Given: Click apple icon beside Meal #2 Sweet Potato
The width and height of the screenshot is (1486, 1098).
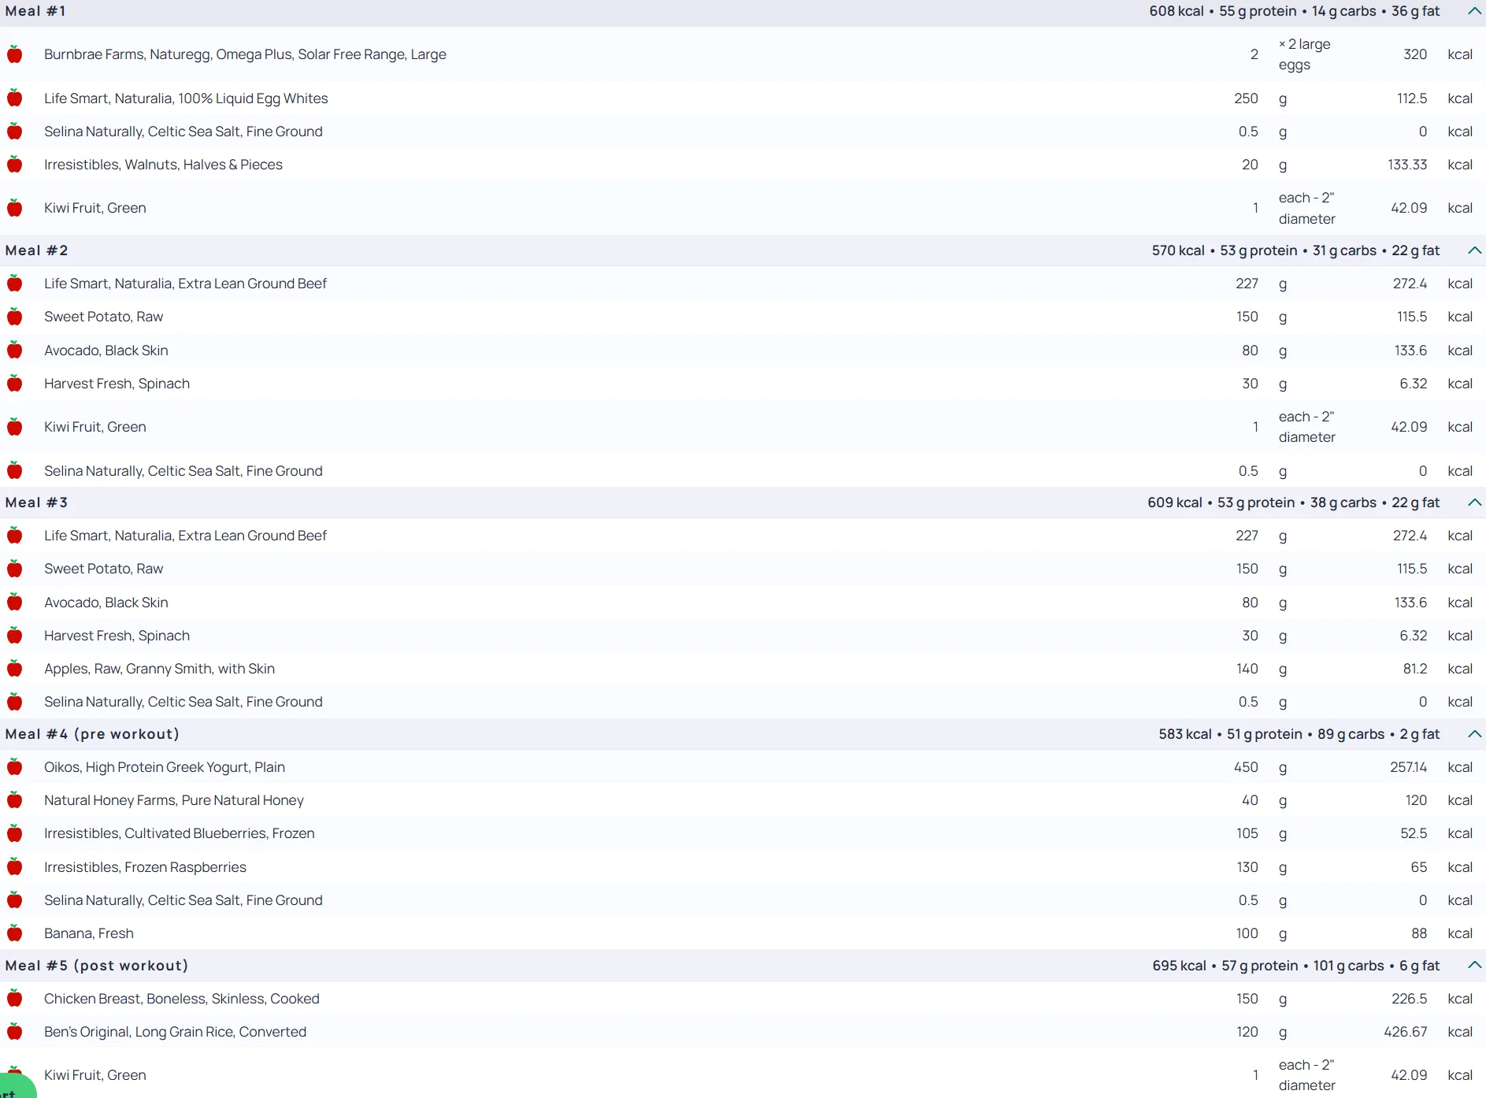Looking at the screenshot, I should [x=14, y=317].
